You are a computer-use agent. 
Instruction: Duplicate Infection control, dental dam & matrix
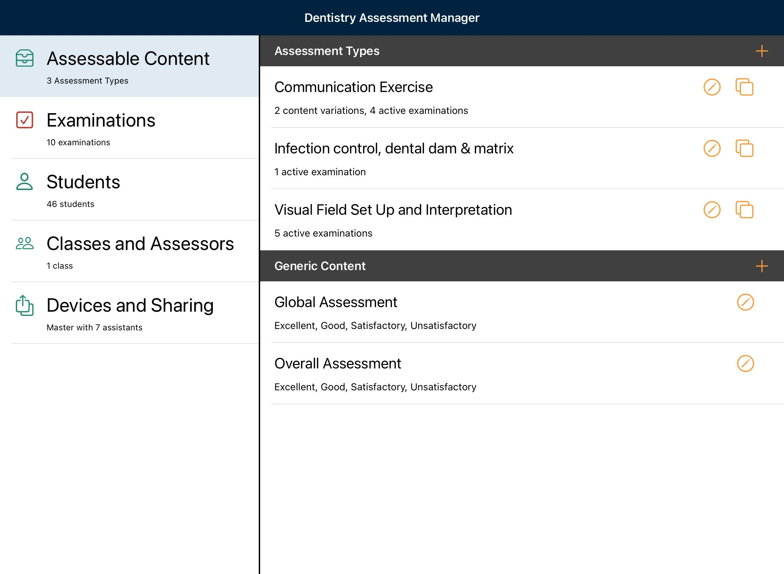744,148
